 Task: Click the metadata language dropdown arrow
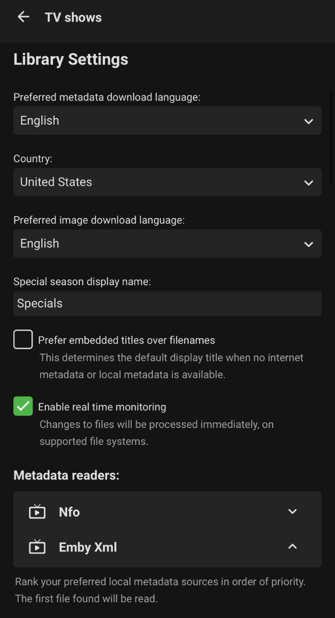click(x=308, y=122)
